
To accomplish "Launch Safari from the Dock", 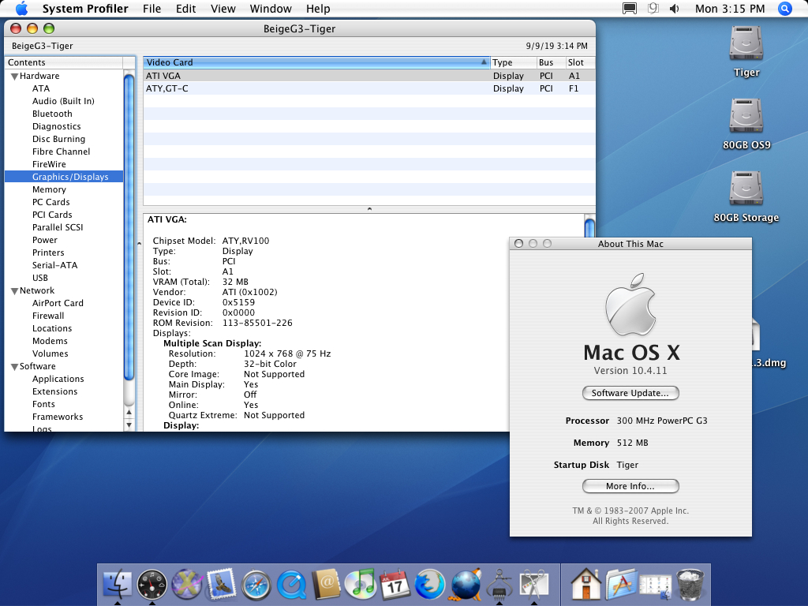I will [256, 585].
